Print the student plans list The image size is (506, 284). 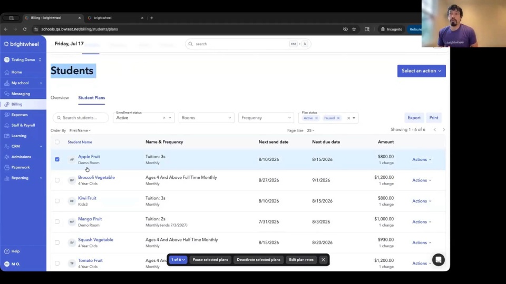click(x=434, y=118)
